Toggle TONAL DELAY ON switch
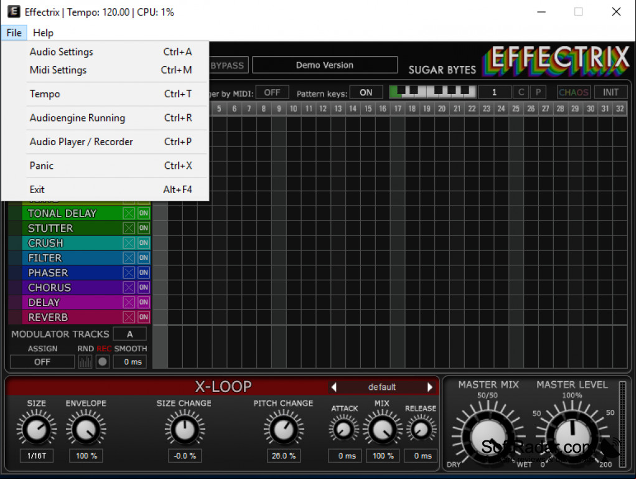 (144, 213)
